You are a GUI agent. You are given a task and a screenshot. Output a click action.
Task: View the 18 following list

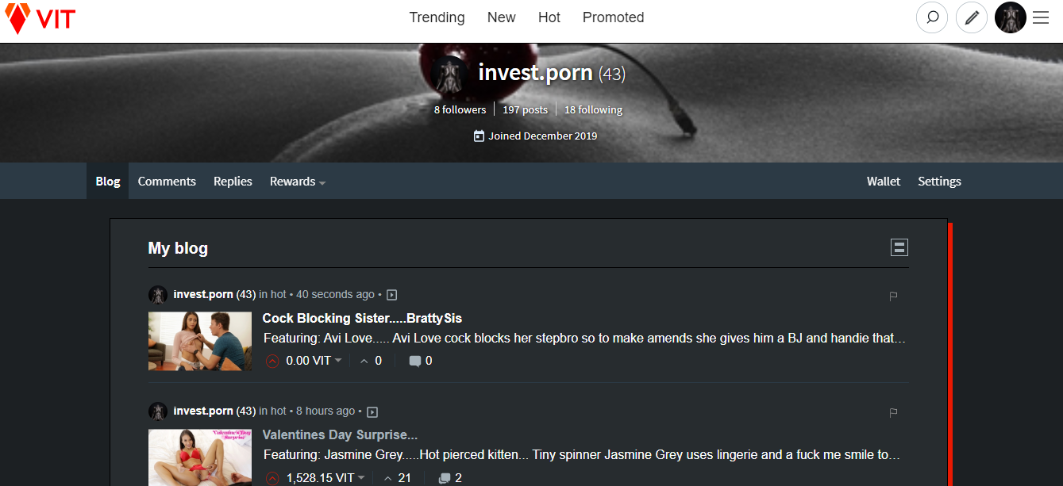click(593, 109)
